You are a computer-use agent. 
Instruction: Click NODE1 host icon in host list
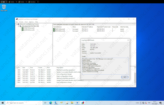tap(54, 29)
